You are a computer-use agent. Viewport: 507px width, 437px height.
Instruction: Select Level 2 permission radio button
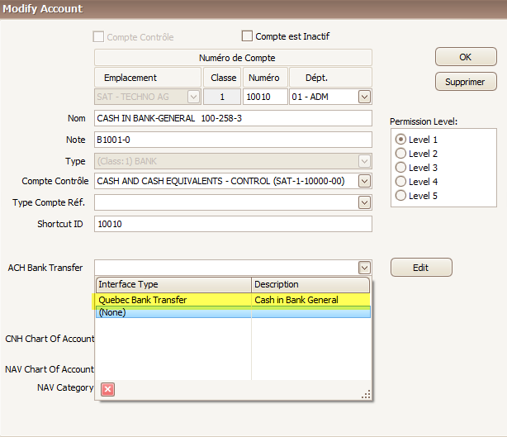[x=400, y=154]
